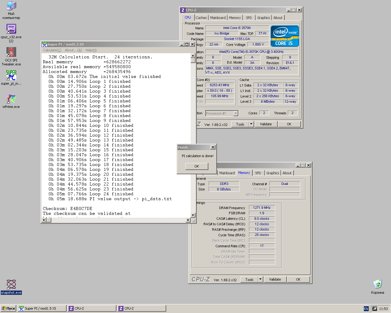Open the My Computer desktop icon
This screenshot has width=391, height=313.
[11, 10]
